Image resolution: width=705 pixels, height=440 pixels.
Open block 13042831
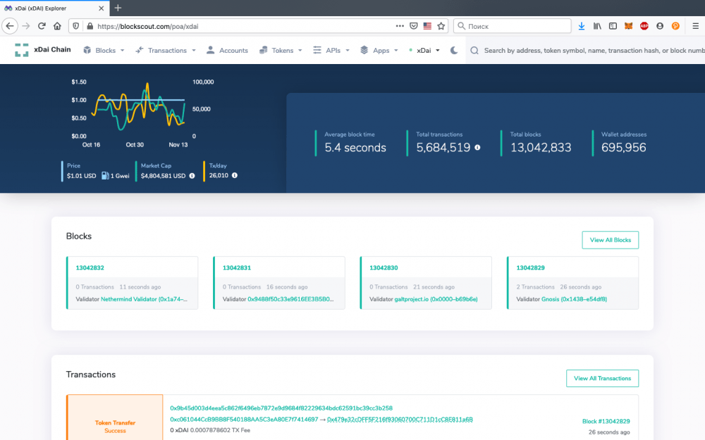tap(237, 268)
